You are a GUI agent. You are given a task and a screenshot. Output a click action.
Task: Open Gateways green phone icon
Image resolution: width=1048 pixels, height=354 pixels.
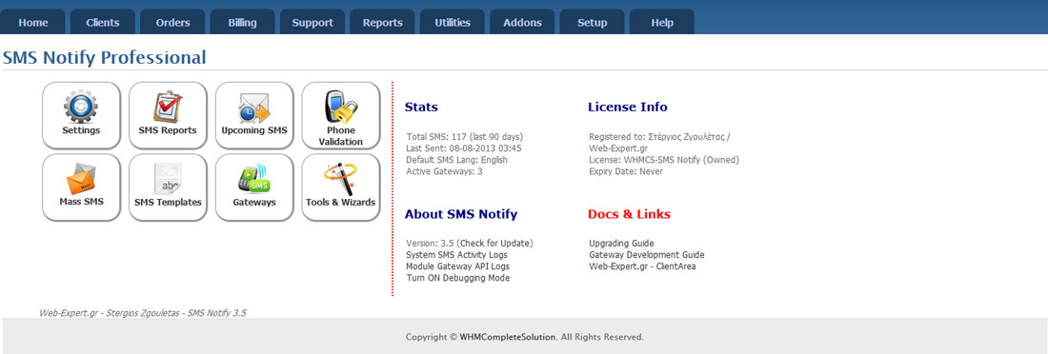click(x=254, y=187)
